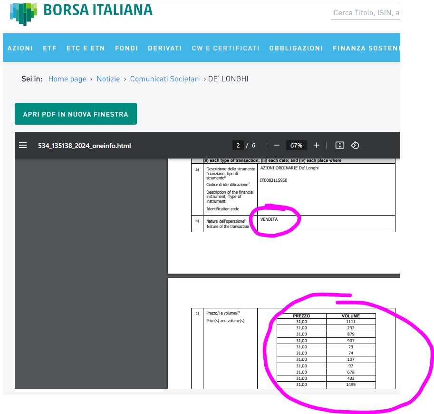Screen dimensions: 434x414
Task: Select the PDF file name 534_135138_2024_oneinfo.html
Action: pyautogui.click(x=85, y=146)
